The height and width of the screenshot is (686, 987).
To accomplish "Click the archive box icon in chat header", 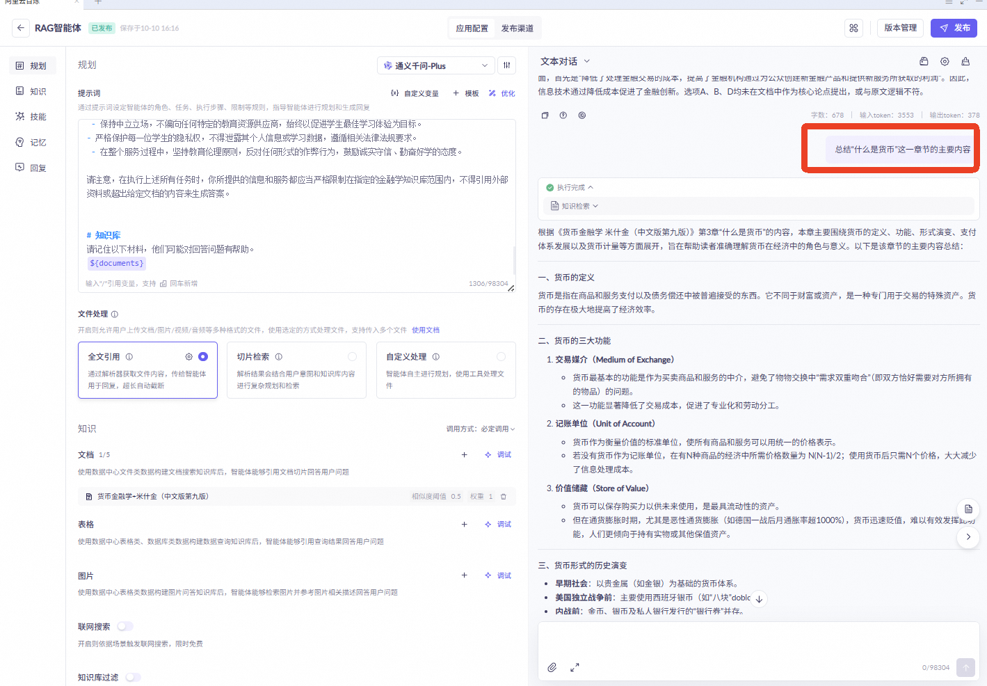I will tap(924, 61).
